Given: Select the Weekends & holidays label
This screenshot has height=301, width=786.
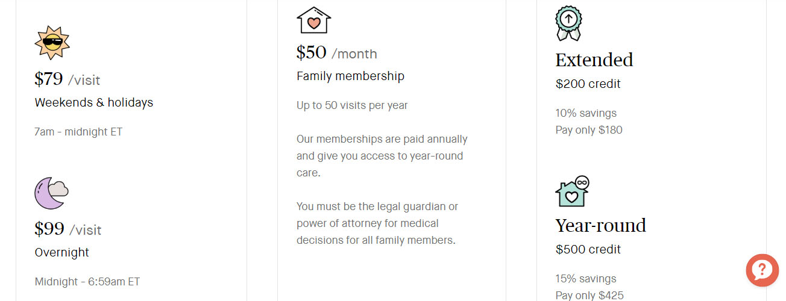Looking at the screenshot, I should 93,102.
